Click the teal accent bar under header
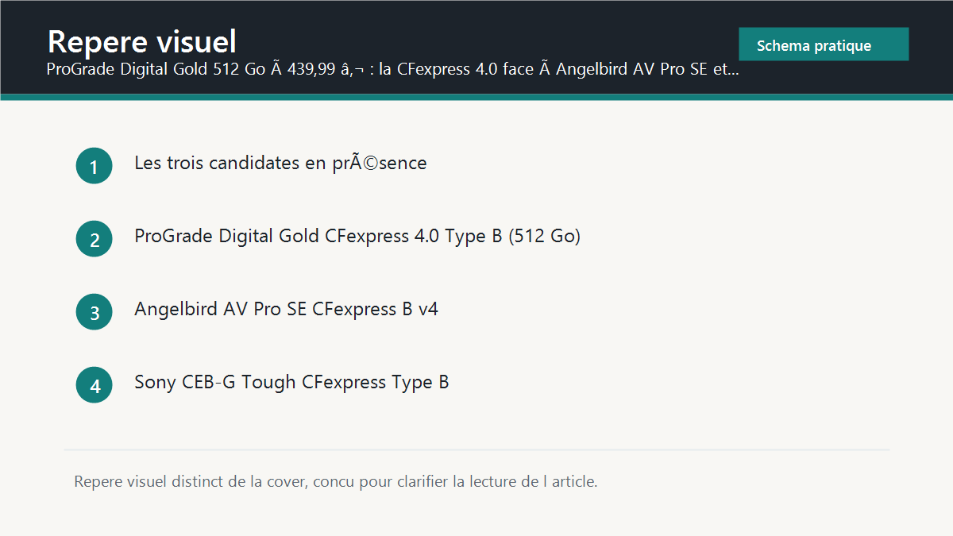Image resolution: width=953 pixels, height=536 pixels. tap(476, 97)
